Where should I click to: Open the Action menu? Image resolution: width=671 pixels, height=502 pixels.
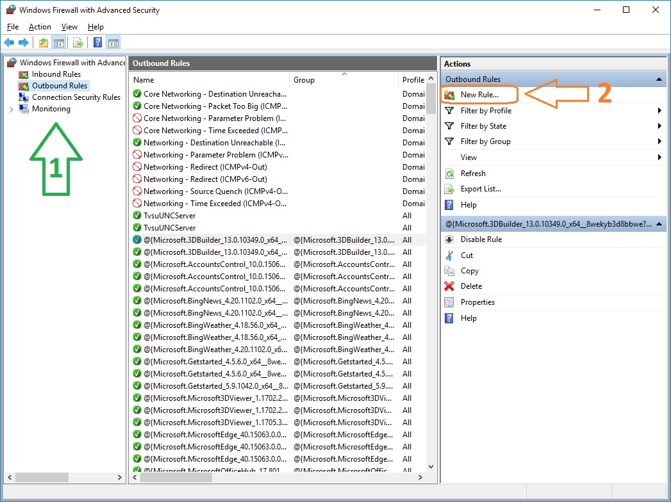40,27
